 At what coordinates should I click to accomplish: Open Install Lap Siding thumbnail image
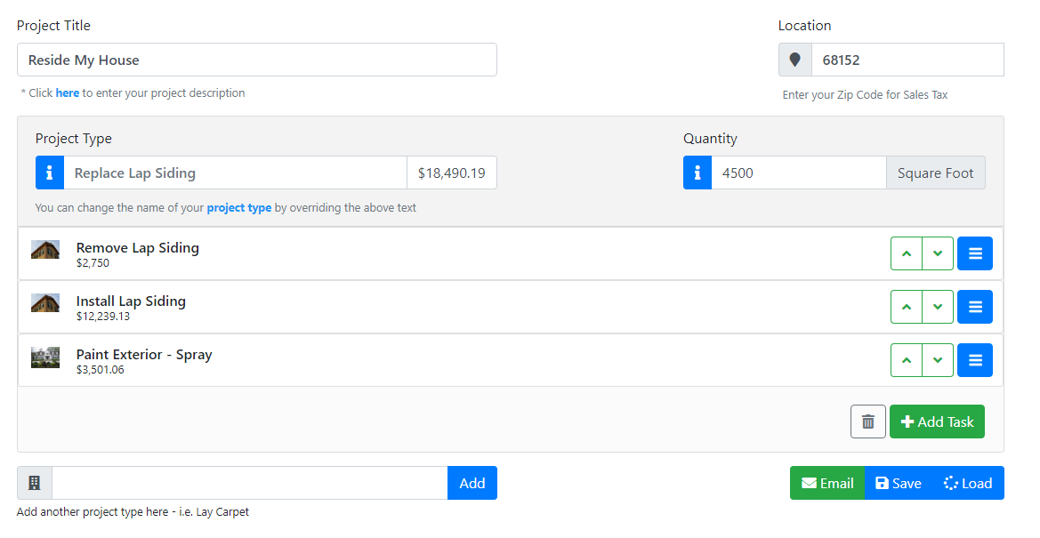pyautogui.click(x=45, y=303)
